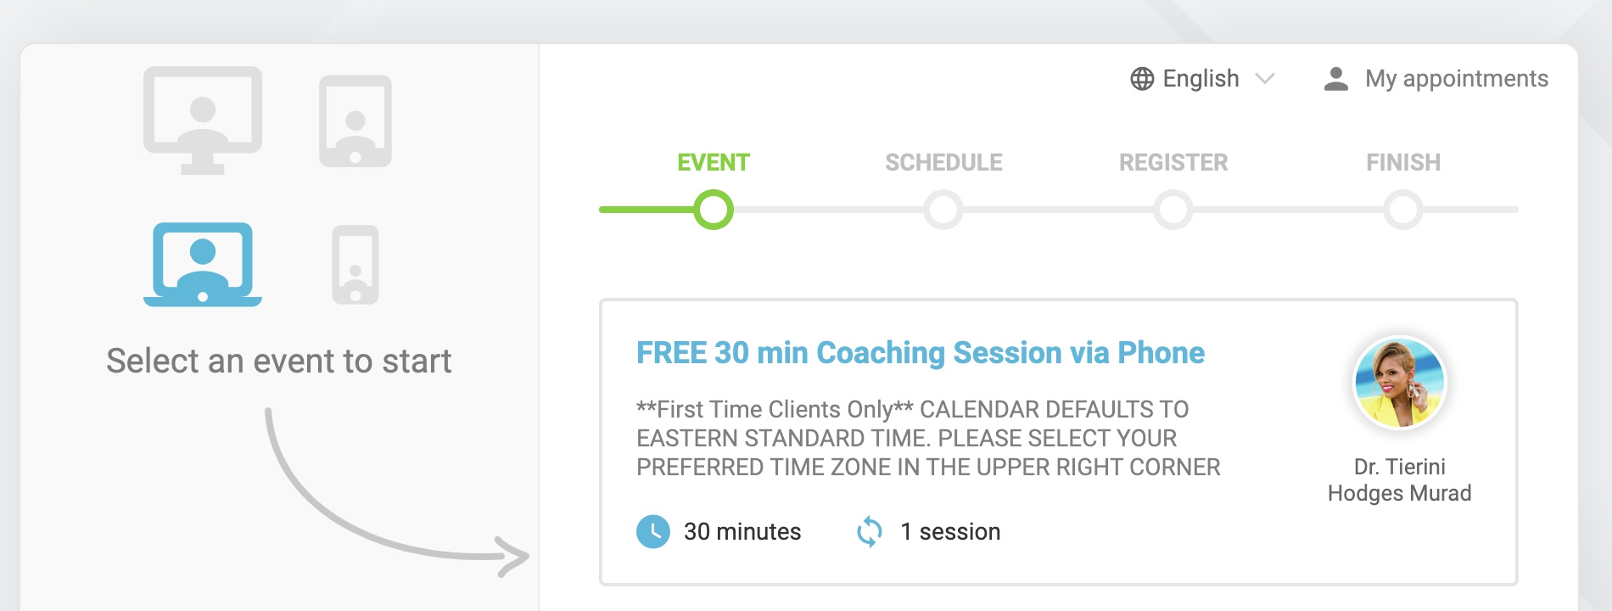Switch to the REGISTER step label
Viewport: 1612px width, 611px height.
click(1173, 162)
